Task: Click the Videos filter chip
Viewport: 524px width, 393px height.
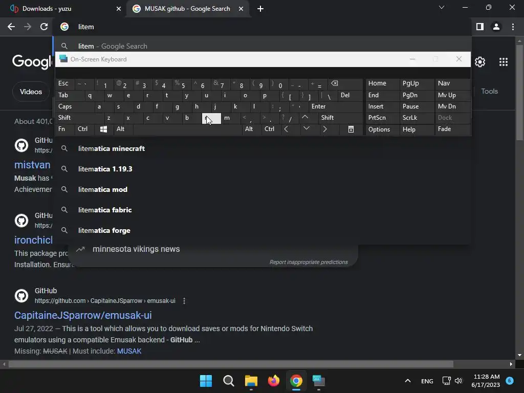Action: click(31, 92)
